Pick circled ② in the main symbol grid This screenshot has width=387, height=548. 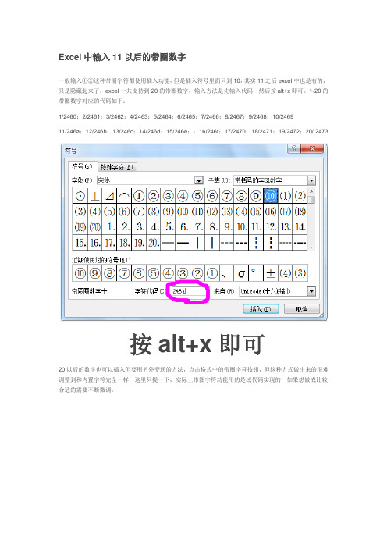[x=154, y=196]
